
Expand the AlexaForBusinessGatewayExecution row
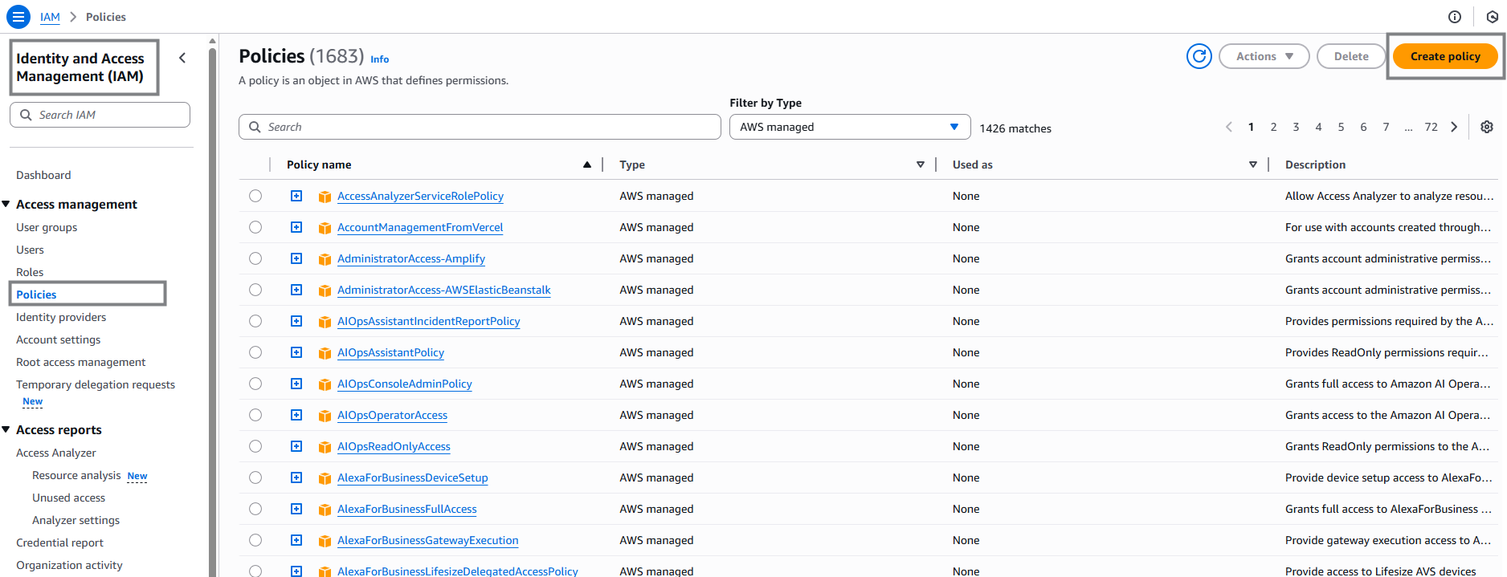tap(296, 540)
